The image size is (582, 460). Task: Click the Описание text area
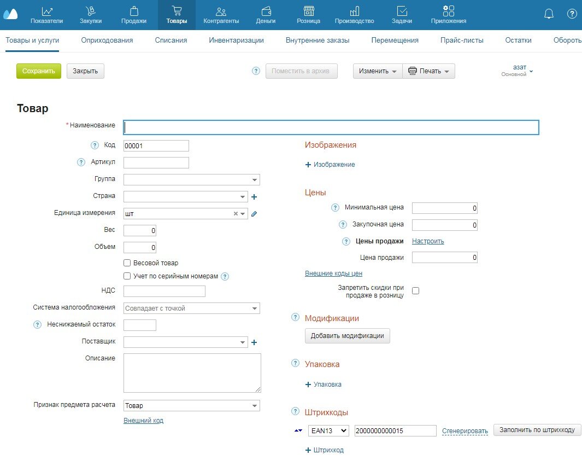point(192,373)
